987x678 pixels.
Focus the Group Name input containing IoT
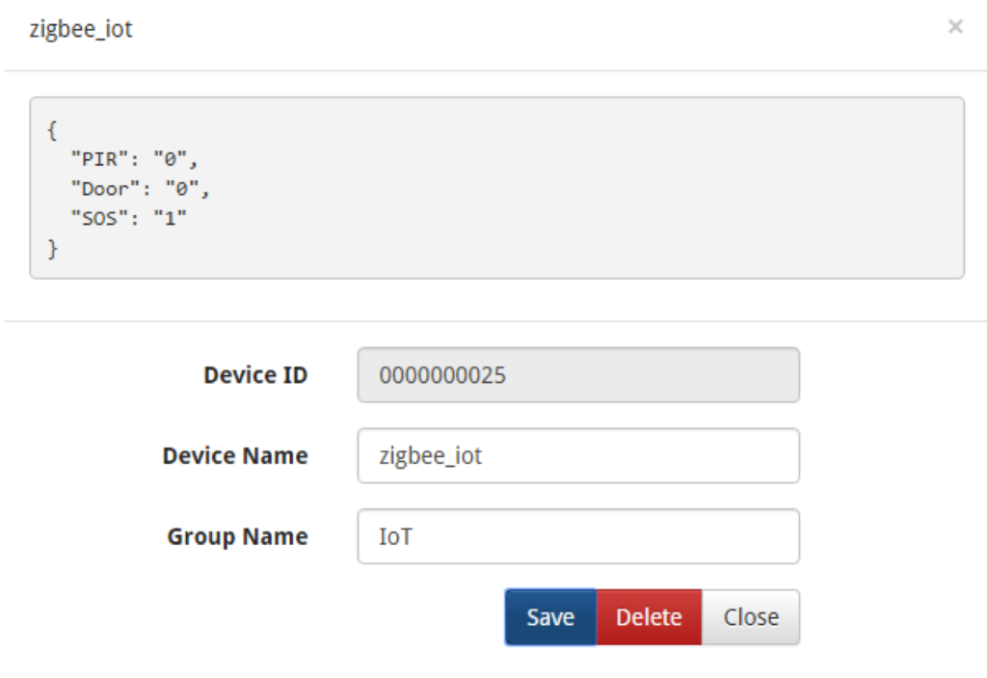point(578,536)
